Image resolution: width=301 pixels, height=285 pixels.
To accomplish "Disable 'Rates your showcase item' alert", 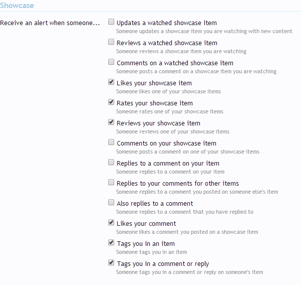I will [x=111, y=102].
